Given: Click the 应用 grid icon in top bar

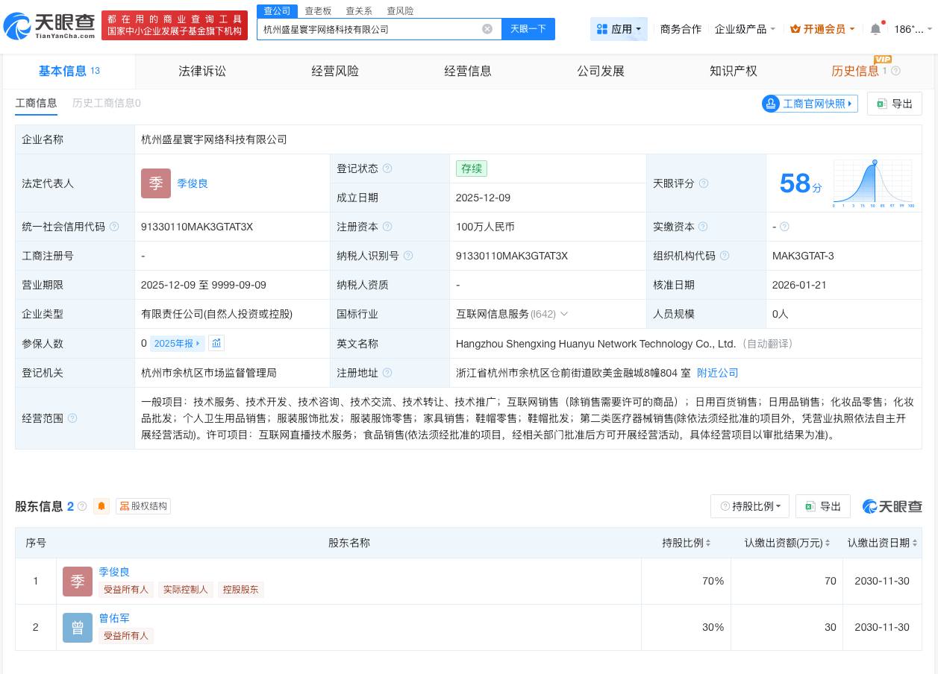Looking at the screenshot, I should tap(602, 29).
